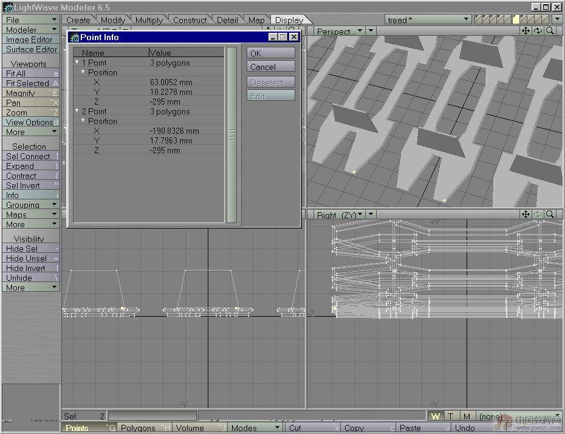Enable the W weight map button
The image size is (565, 434).
pos(435,416)
